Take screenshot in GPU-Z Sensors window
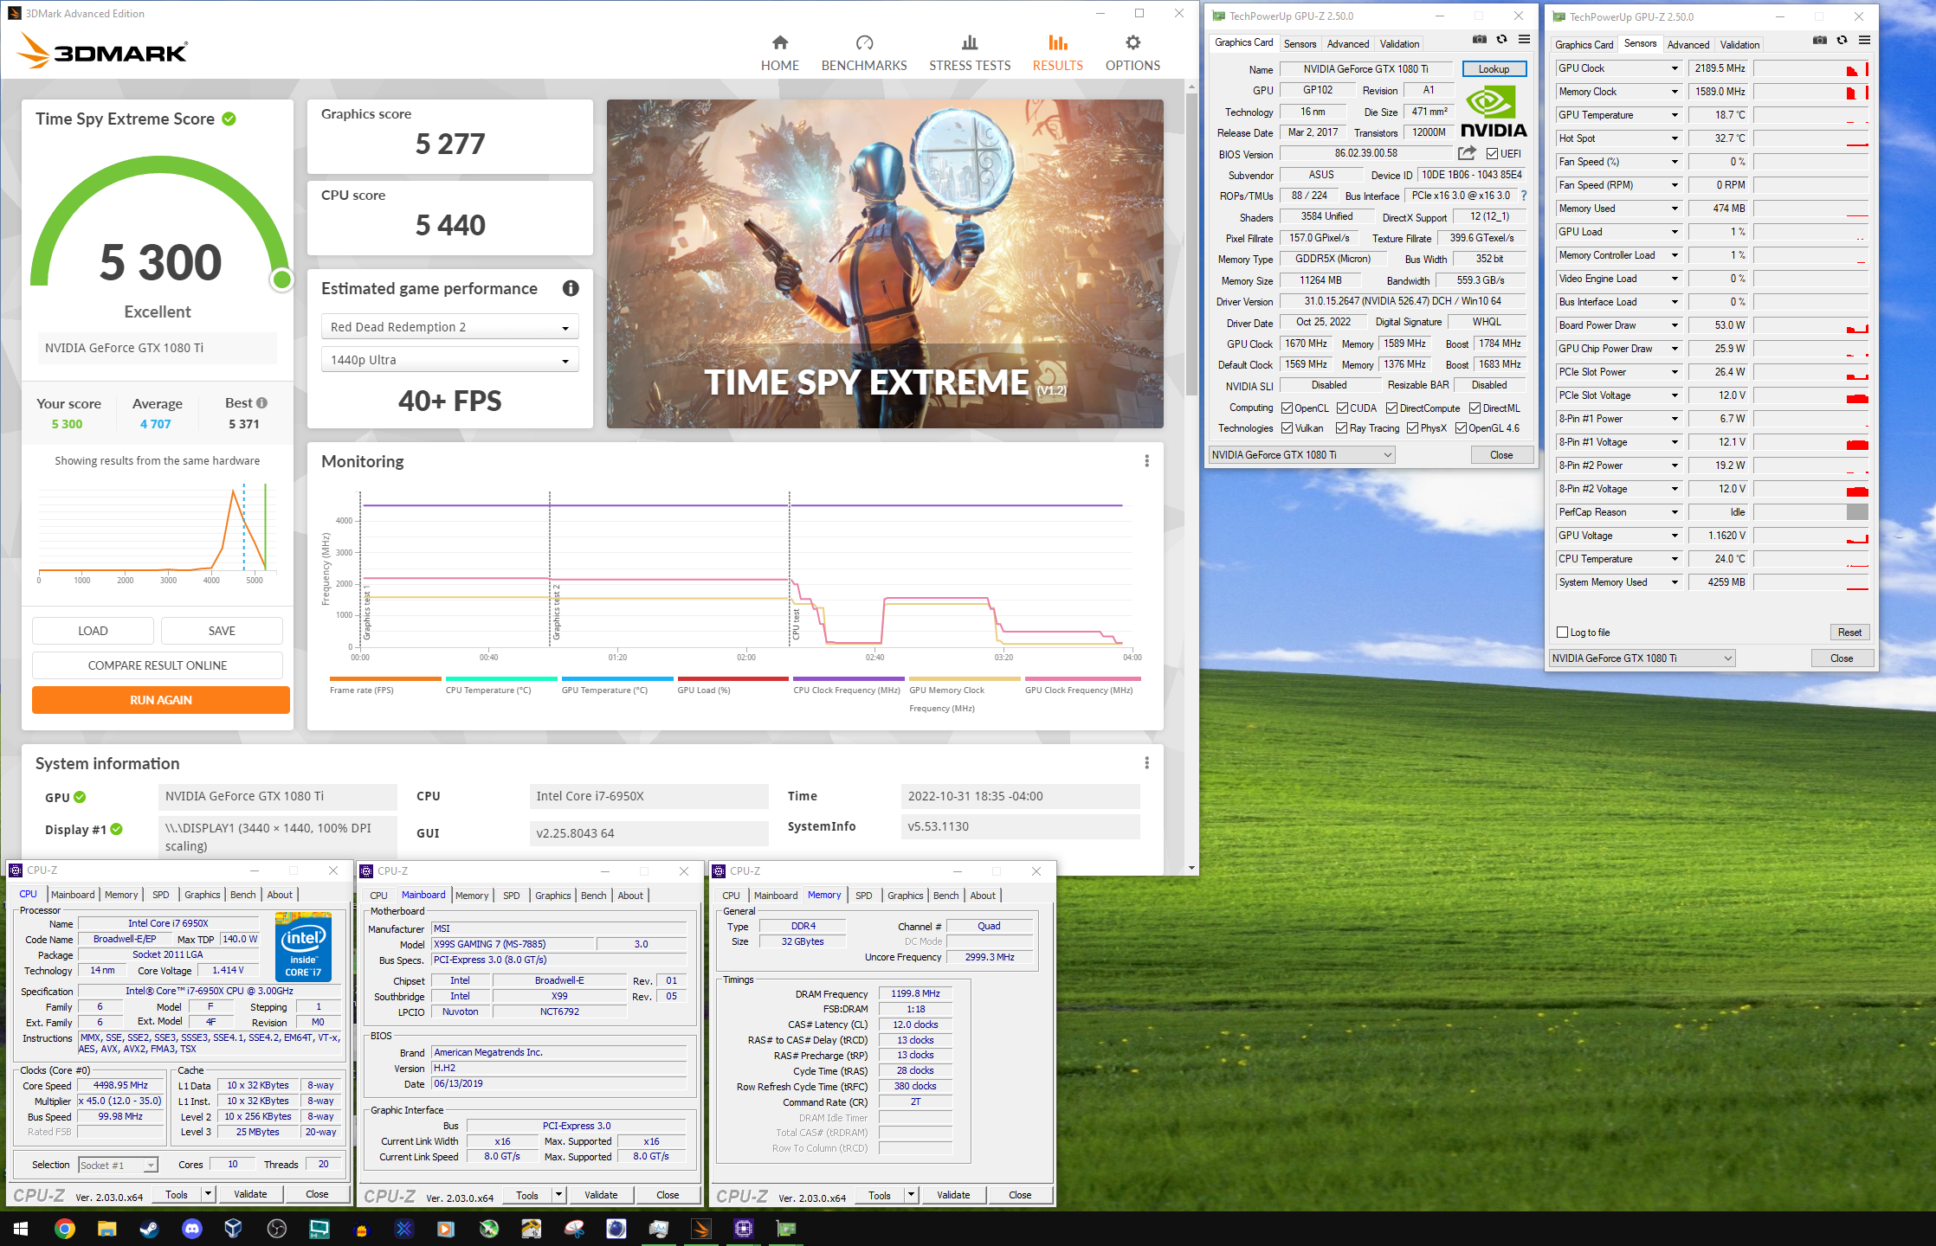Screen dimensions: 1936x1246 [1820, 40]
